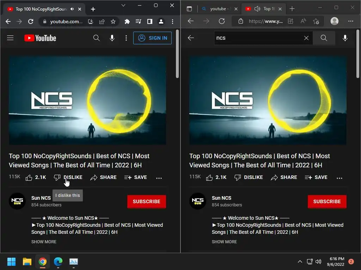Screen dimensions: 361x270
Task: Open a new tab in Chrome
Action: coord(93,9)
